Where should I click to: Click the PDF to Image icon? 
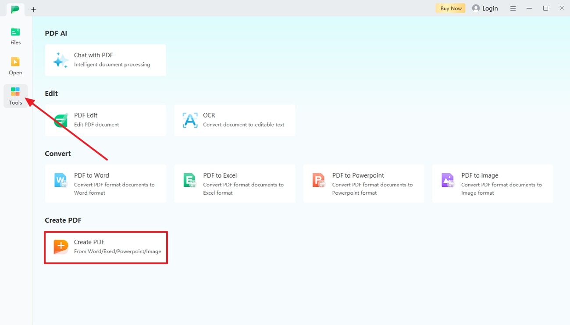pos(448,180)
